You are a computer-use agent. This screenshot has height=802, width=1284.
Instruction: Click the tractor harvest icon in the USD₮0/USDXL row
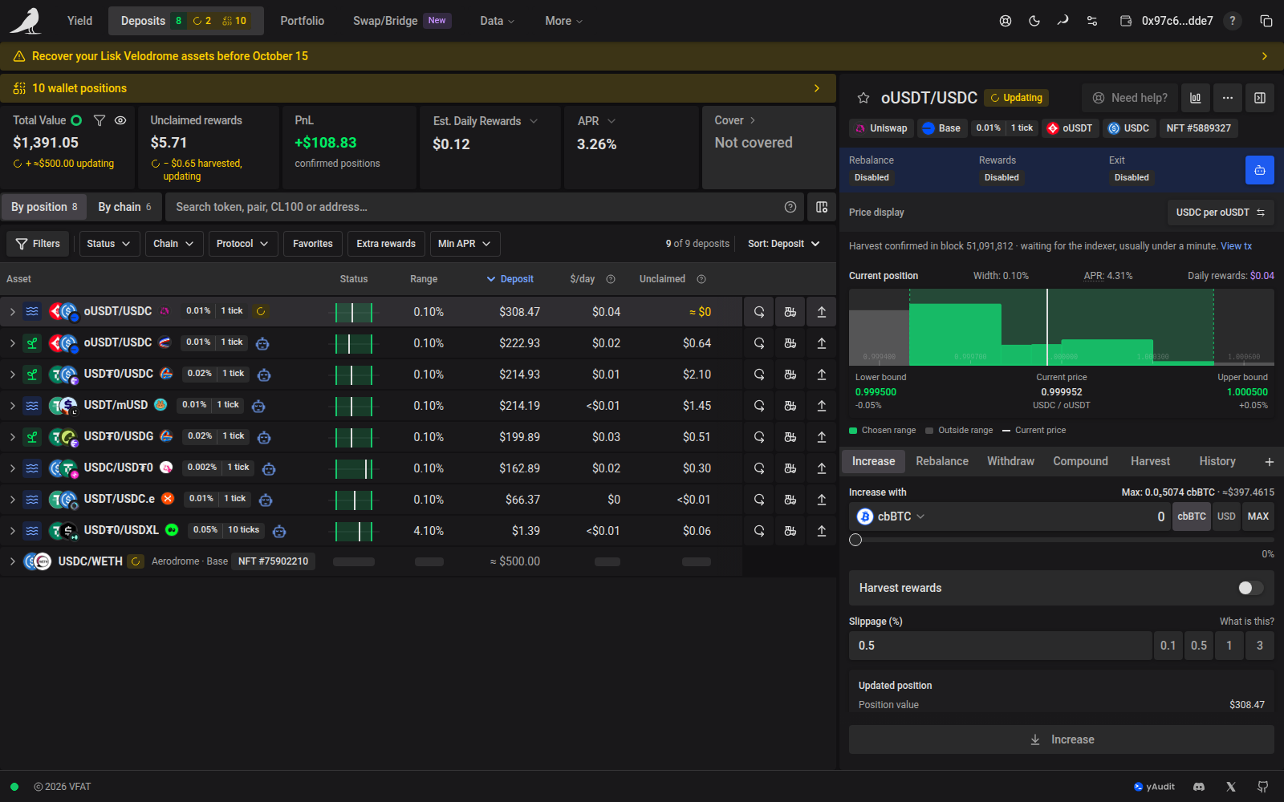[790, 531]
